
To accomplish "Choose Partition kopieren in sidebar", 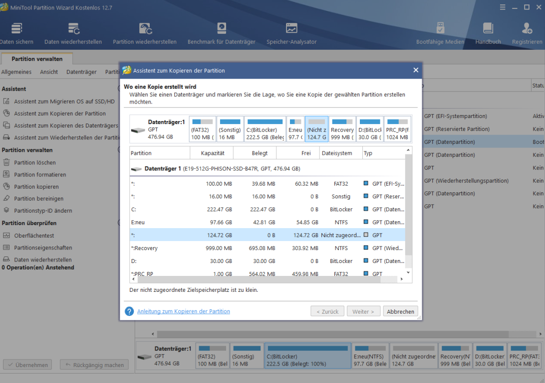I will [36, 187].
